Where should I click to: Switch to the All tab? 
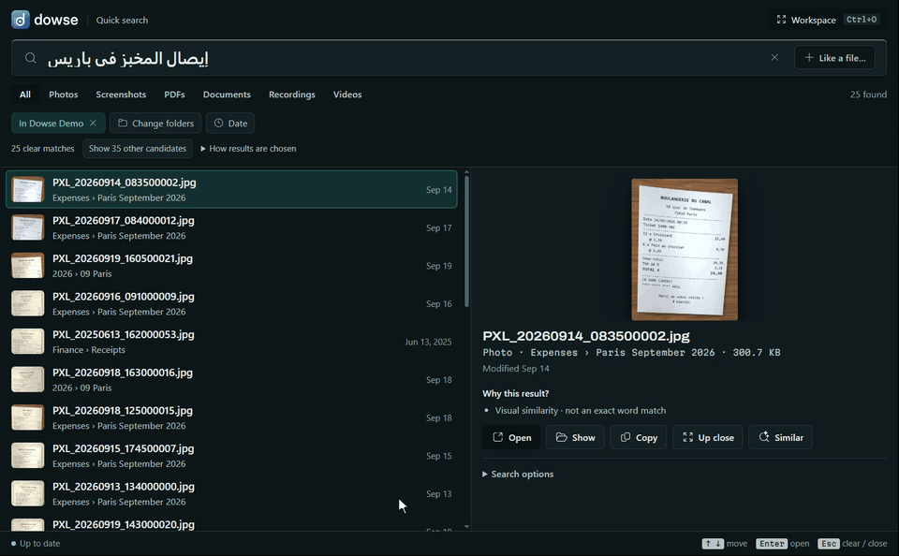(24, 94)
